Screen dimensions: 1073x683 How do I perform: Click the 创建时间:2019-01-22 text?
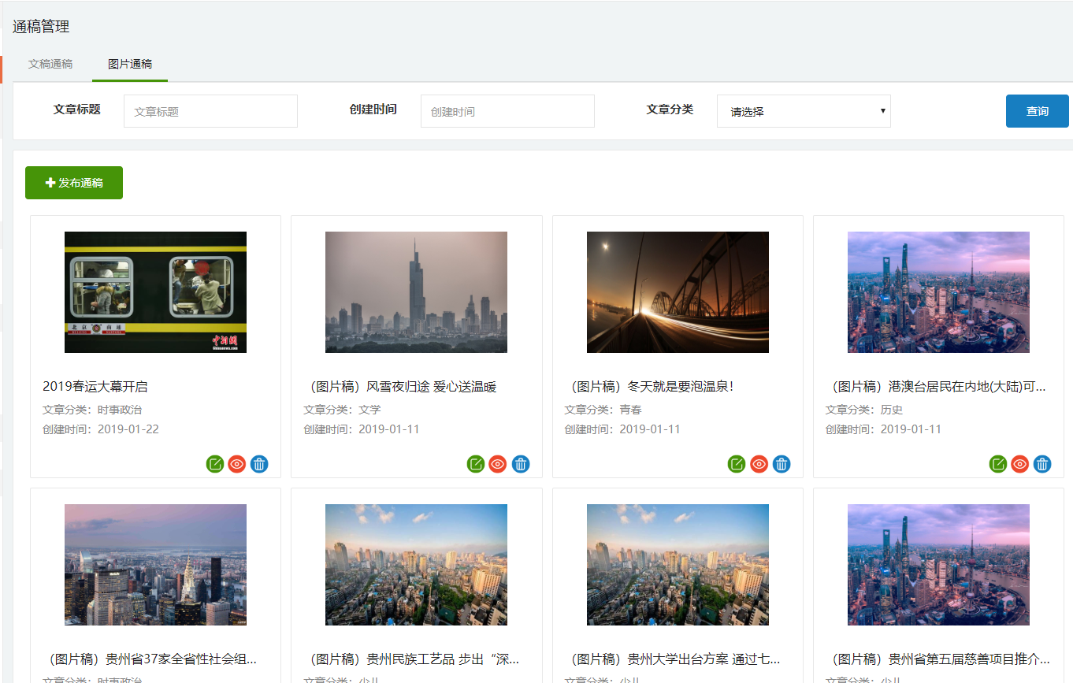click(x=101, y=429)
